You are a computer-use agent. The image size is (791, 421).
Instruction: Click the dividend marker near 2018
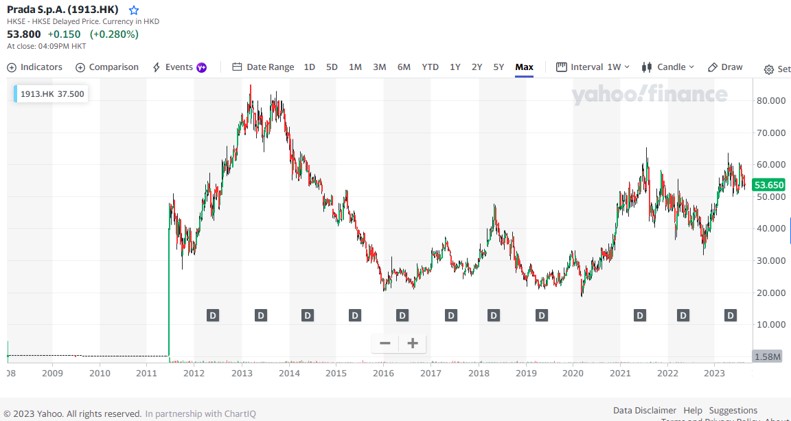tap(494, 315)
